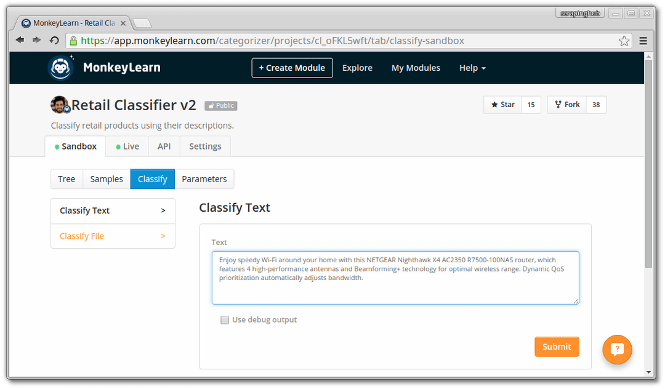
Task: Go to Explore in the navbar
Action: point(357,68)
